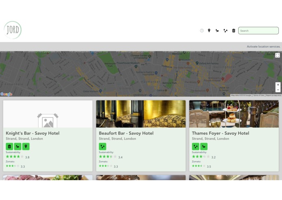This screenshot has height=200, width=282.
Task: Click Beaufort Bar address Strand, London
Action: (117, 138)
